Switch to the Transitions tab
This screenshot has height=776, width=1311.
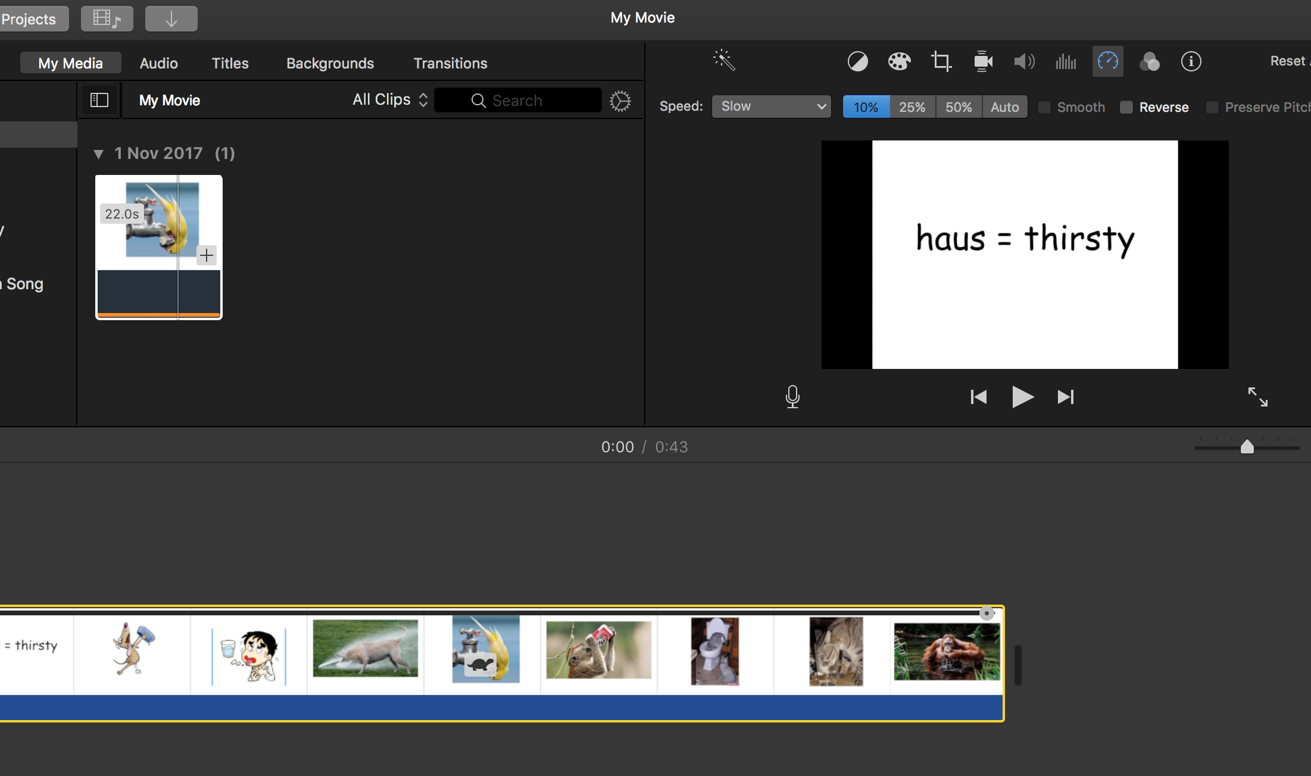[450, 63]
